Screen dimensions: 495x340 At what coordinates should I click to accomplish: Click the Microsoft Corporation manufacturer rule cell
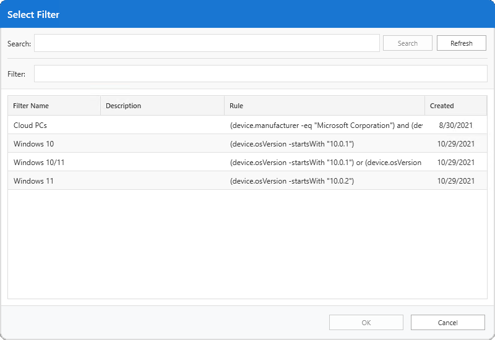point(325,125)
